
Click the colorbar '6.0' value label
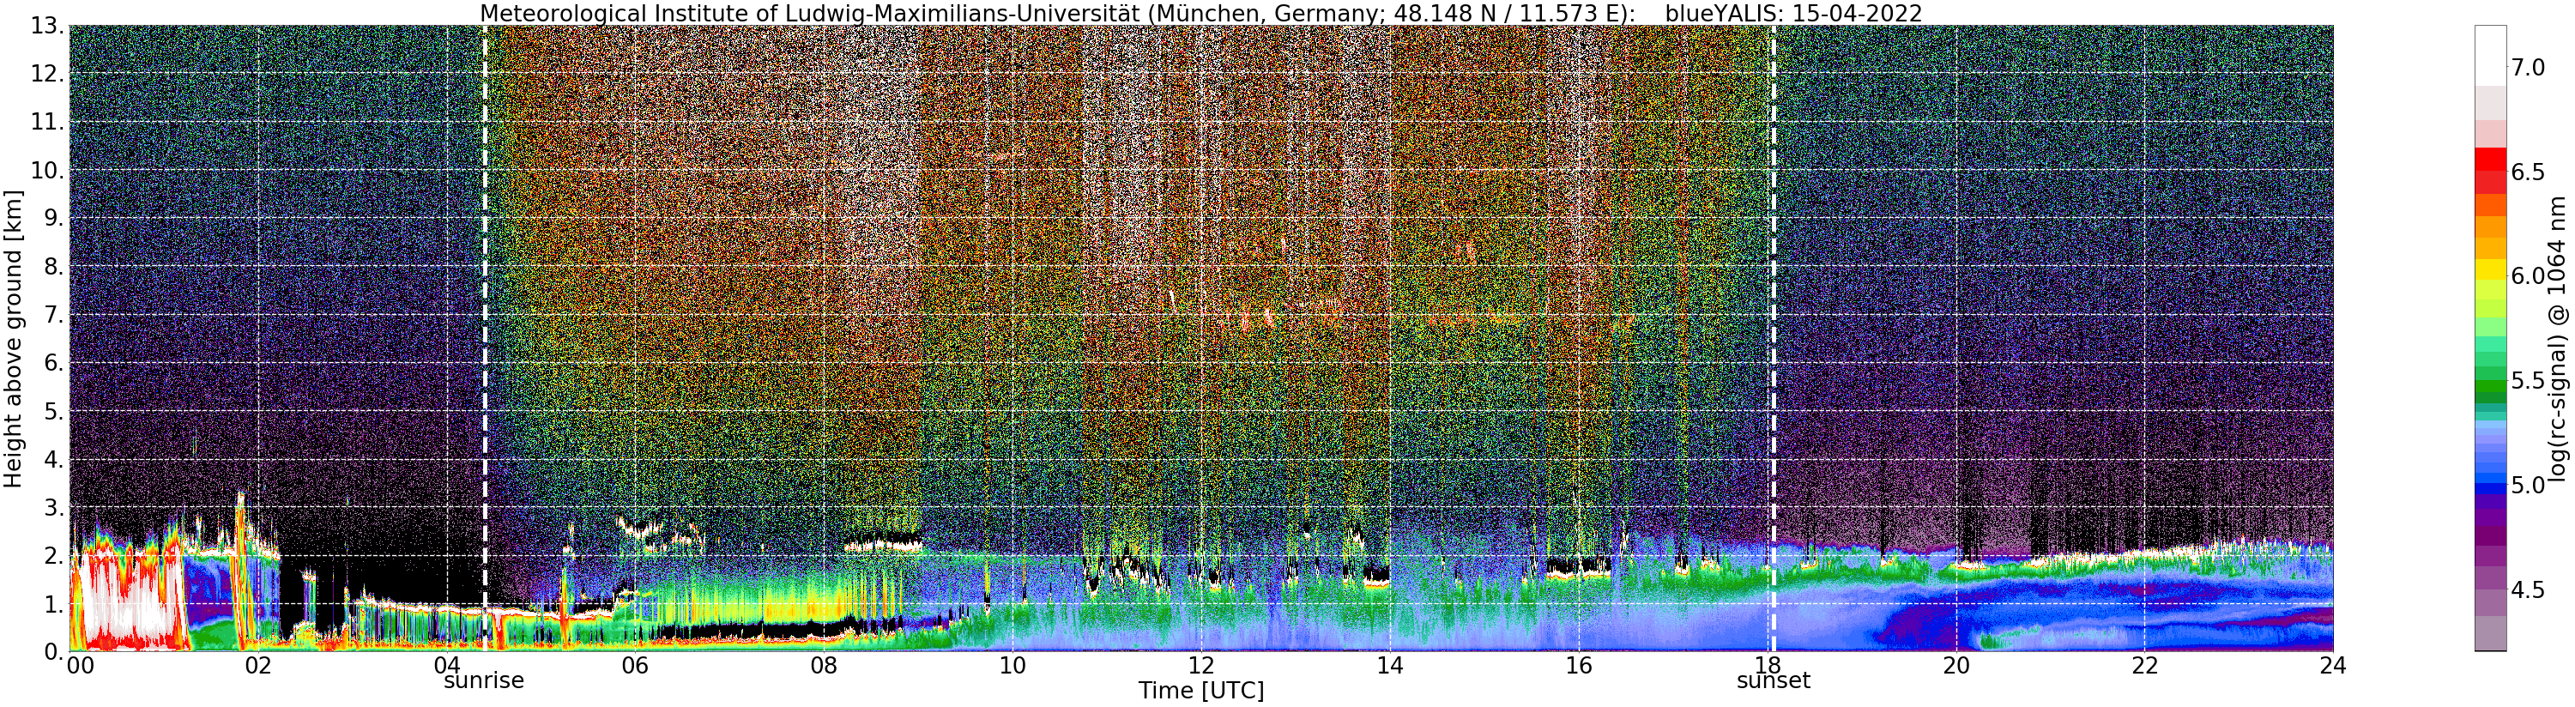pyautogui.click(x=2528, y=276)
